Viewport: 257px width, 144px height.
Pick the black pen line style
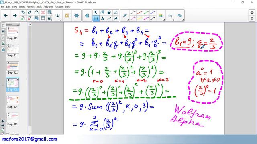click(133, 12)
